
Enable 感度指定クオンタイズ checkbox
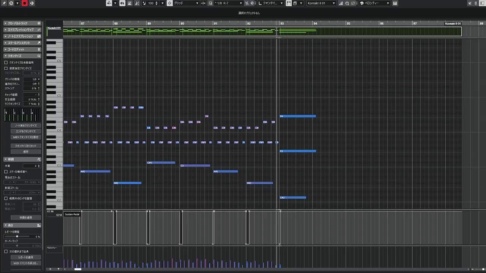click(x=6, y=68)
